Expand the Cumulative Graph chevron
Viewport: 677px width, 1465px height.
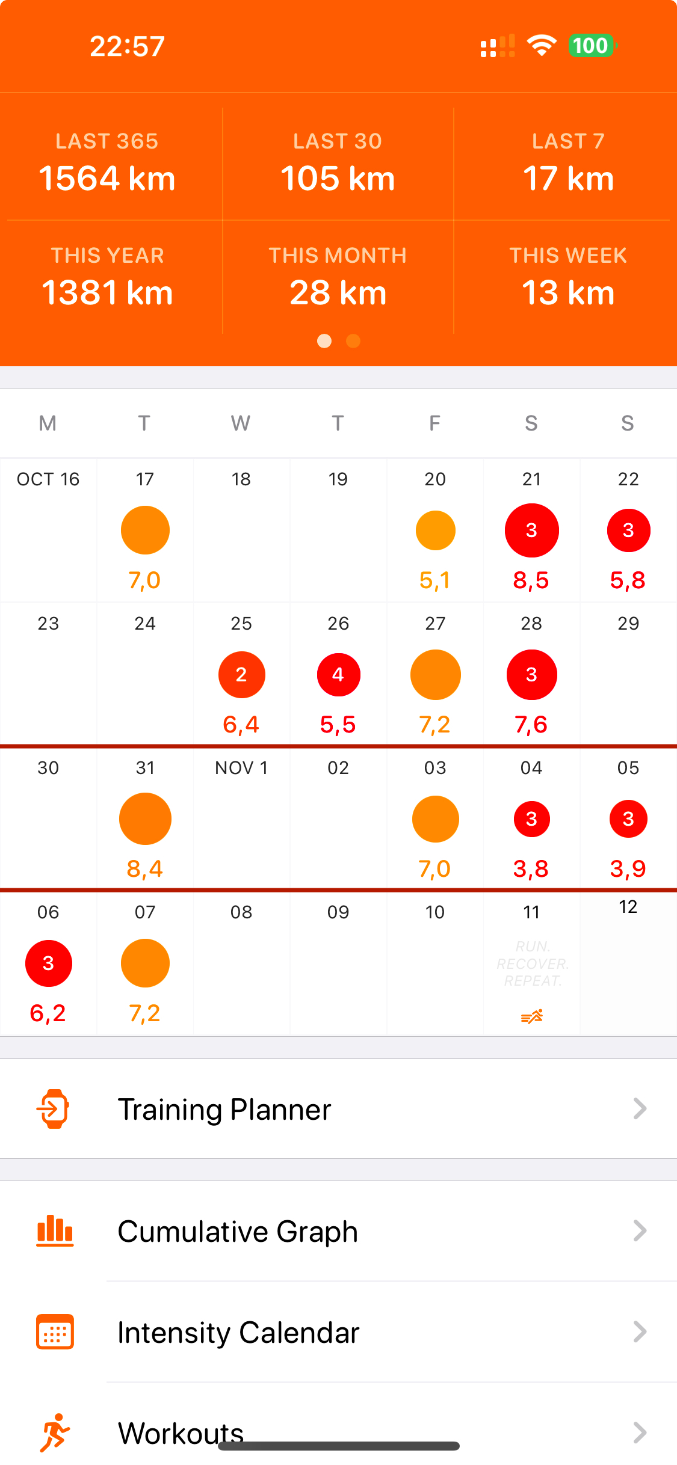pyautogui.click(x=640, y=1231)
